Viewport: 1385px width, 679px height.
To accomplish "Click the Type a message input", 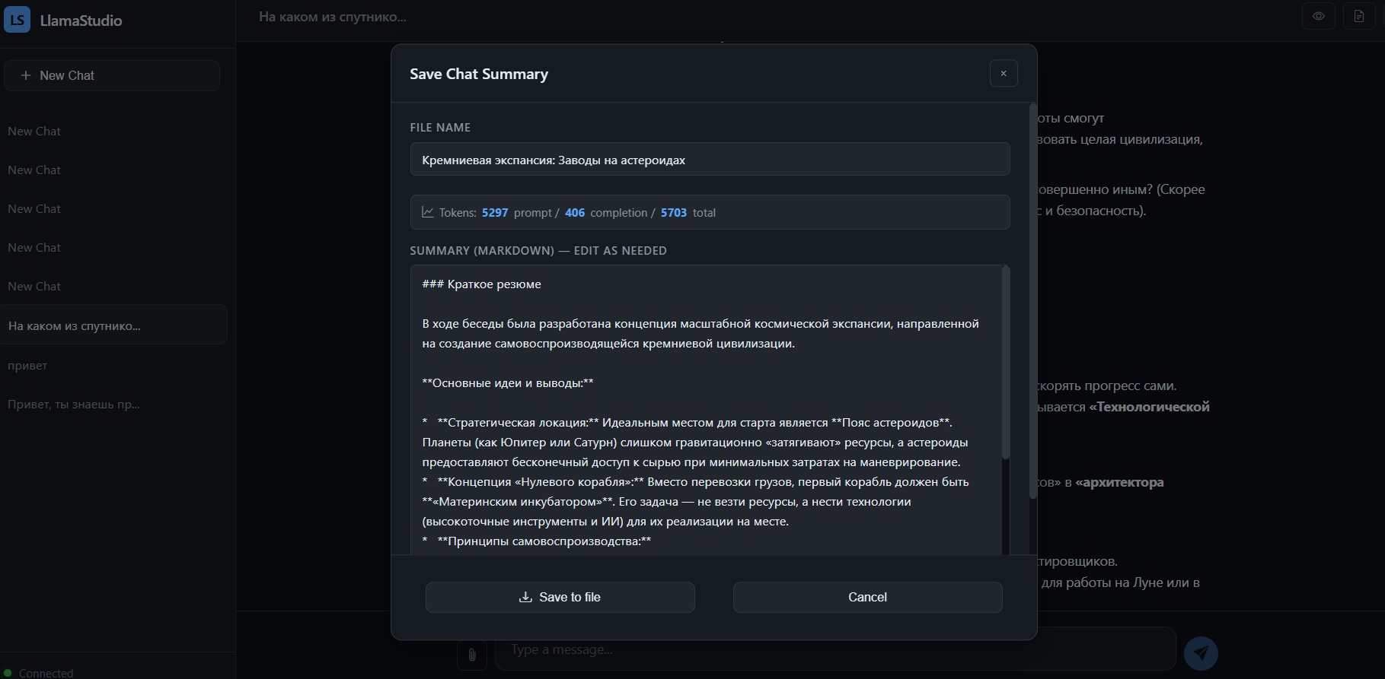I will 835,650.
